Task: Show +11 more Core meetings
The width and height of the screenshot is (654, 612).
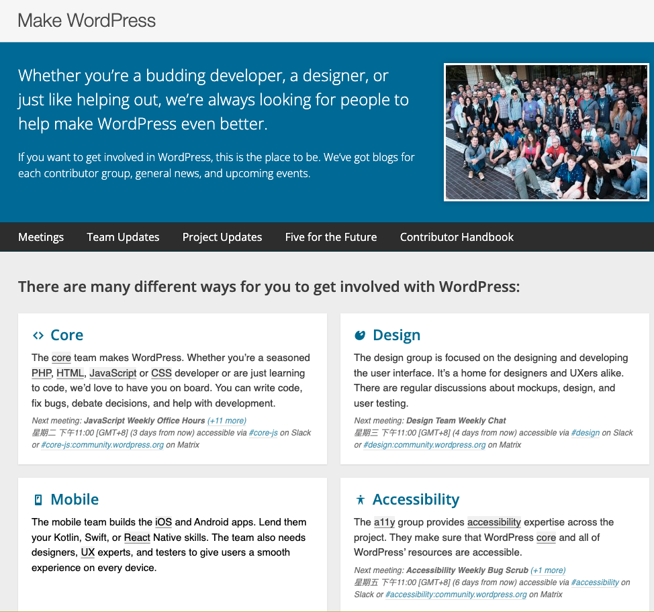Action: click(x=227, y=421)
